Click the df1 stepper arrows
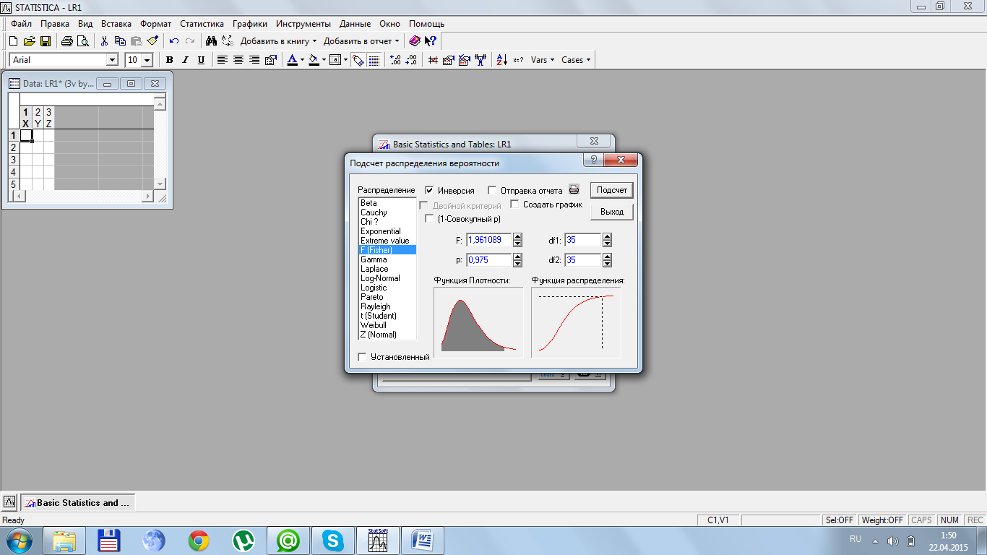This screenshot has height=555, width=987. [x=607, y=240]
